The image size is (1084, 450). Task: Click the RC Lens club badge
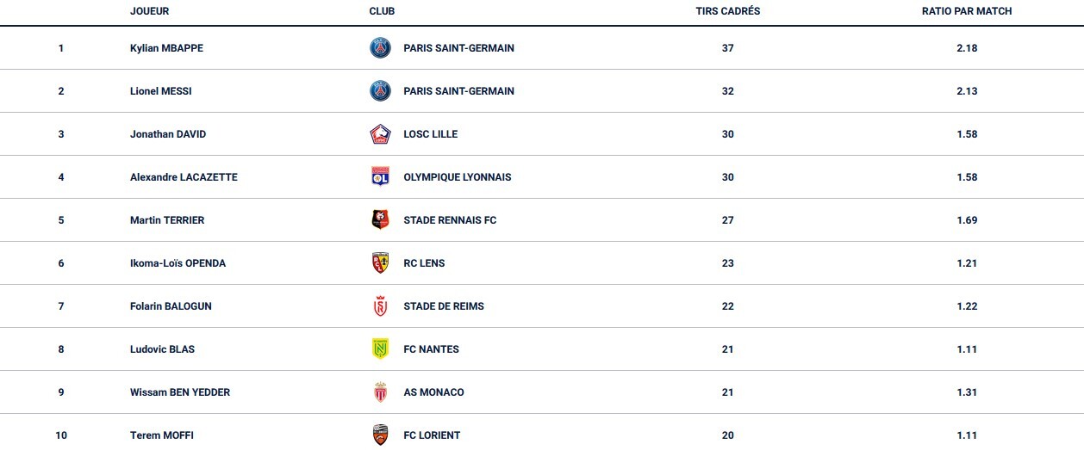click(x=380, y=263)
